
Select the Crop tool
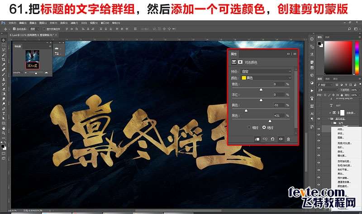click(4, 60)
